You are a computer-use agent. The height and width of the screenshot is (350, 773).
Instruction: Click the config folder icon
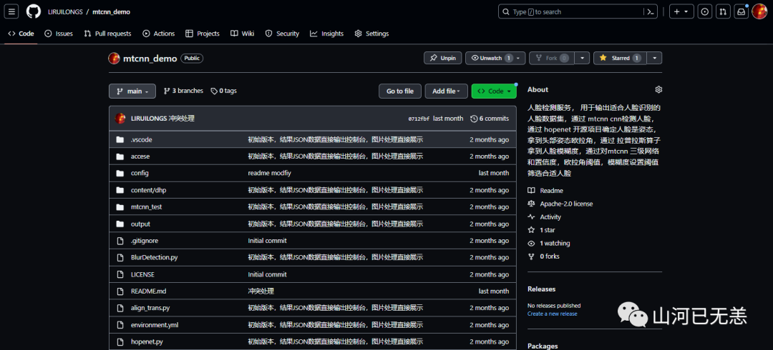pyautogui.click(x=120, y=174)
